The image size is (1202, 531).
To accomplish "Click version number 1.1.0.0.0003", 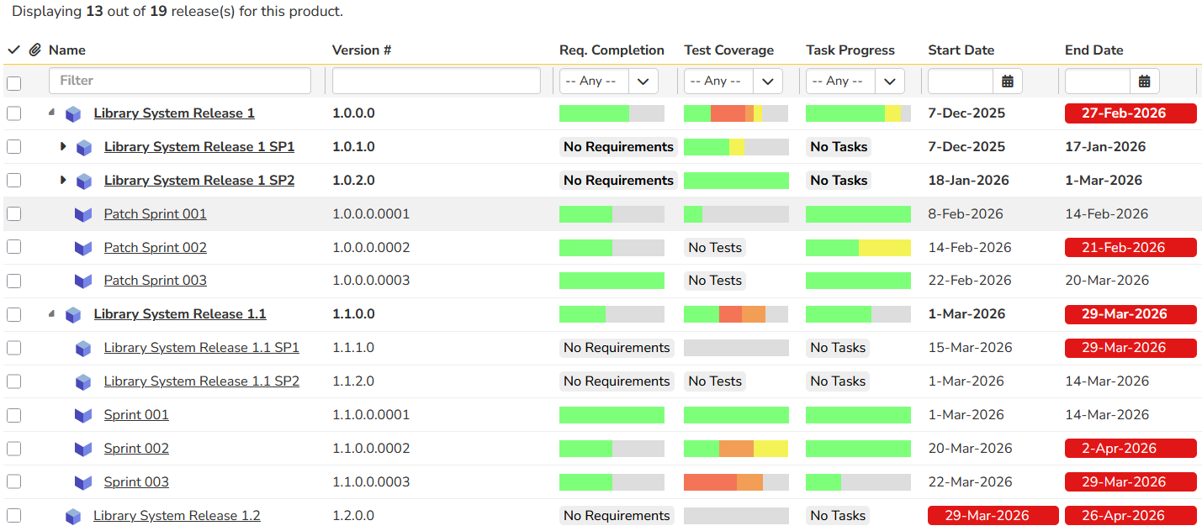I will pos(371,482).
